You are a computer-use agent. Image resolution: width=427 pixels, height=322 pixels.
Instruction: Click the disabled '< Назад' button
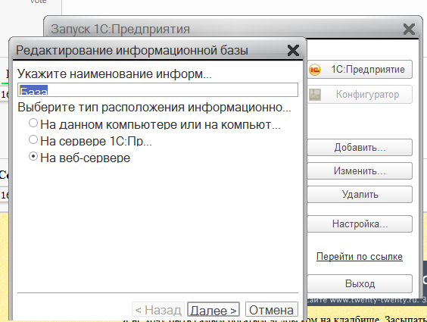[158, 310]
